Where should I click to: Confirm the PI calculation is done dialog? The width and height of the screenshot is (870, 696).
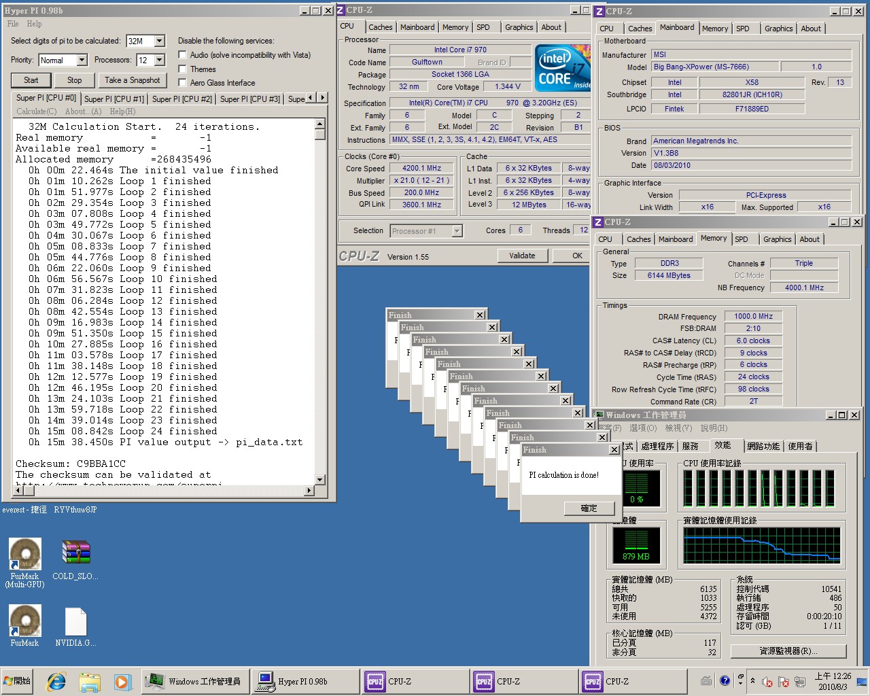(589, 508)
